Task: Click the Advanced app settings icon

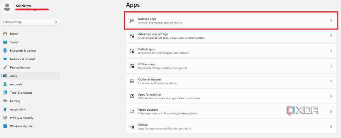Action: point(132,36)
